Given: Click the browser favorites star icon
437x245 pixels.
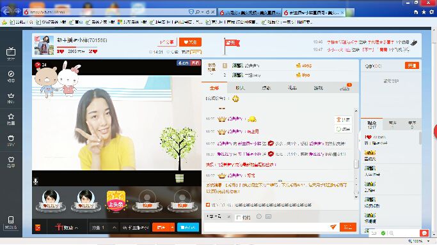Looking at the screenshot, I should (x=424, y=12).
